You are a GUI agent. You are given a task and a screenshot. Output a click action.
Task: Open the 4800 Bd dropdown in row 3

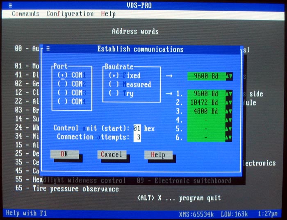pyautogui.click(x=229, y=111)
